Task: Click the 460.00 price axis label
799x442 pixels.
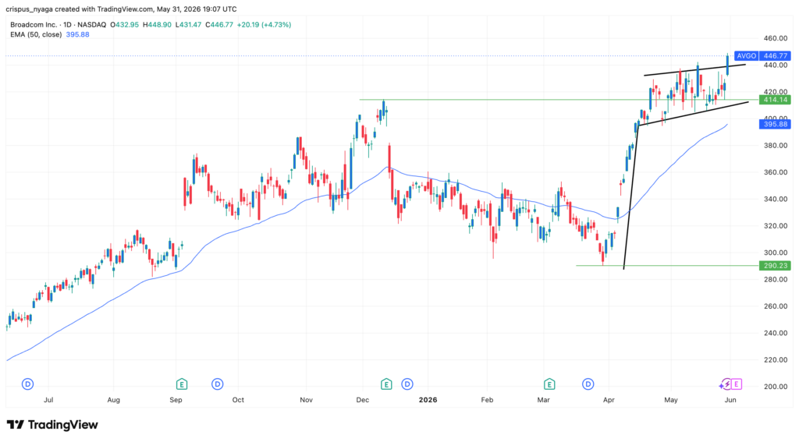Action: (x=775, y=38)
